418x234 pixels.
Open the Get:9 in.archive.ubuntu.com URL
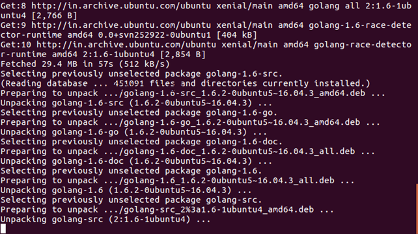coord(121,25)
